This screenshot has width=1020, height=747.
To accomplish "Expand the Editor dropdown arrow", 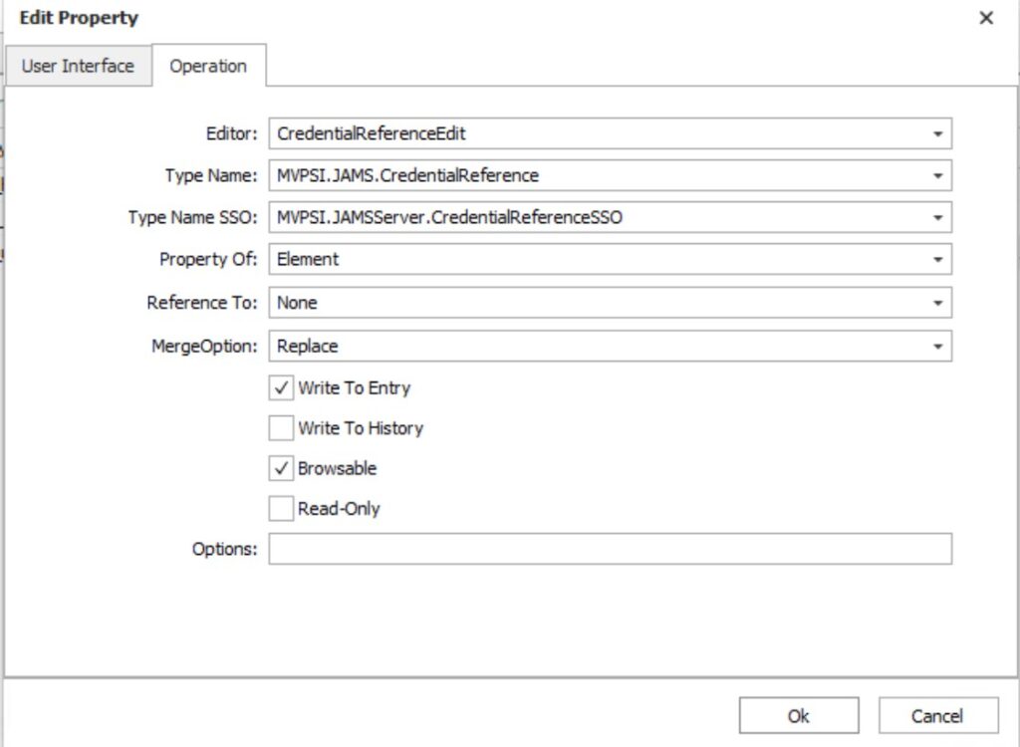I will pos(937,133).
